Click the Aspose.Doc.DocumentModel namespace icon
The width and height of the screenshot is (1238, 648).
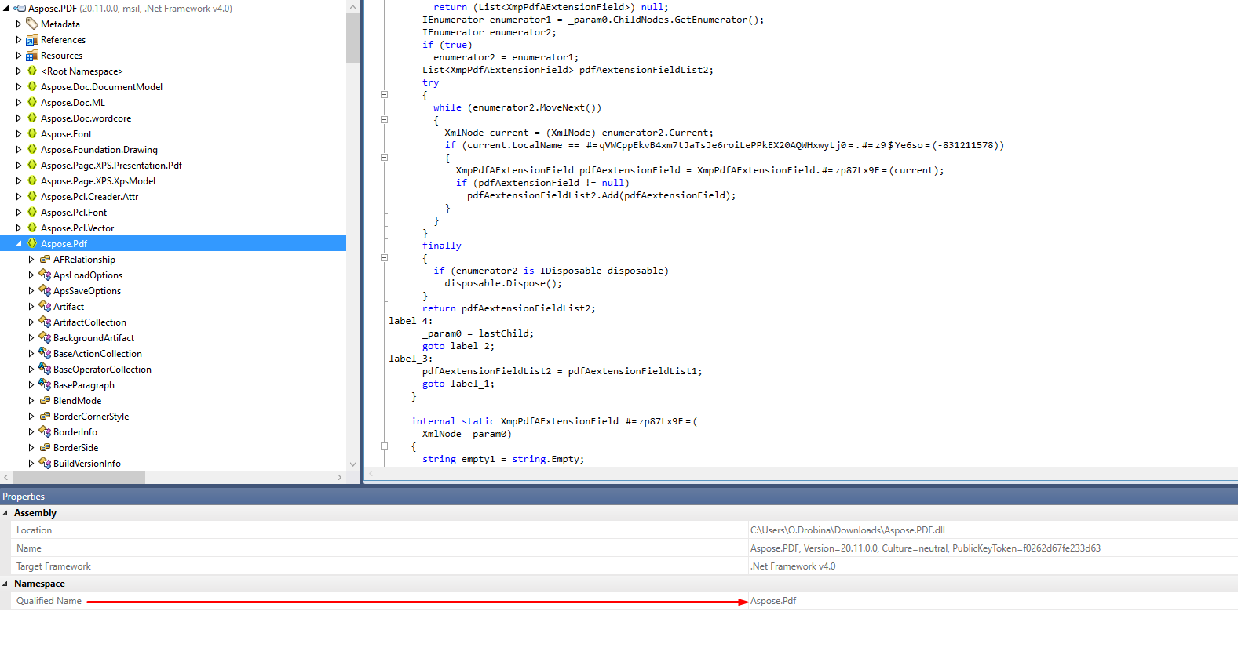click(x=32, y=86)
